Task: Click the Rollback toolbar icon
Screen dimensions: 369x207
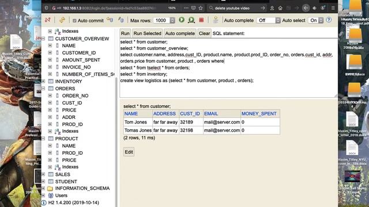Action: click(110, 20)
